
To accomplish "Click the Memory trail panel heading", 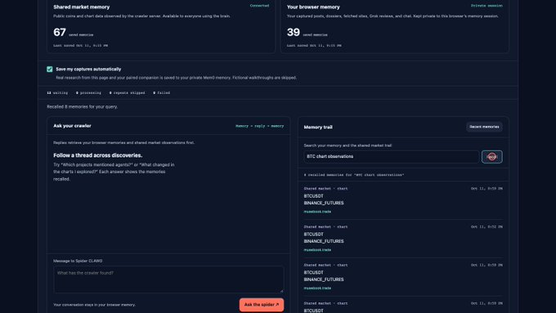I will click(x=318, y=127).
